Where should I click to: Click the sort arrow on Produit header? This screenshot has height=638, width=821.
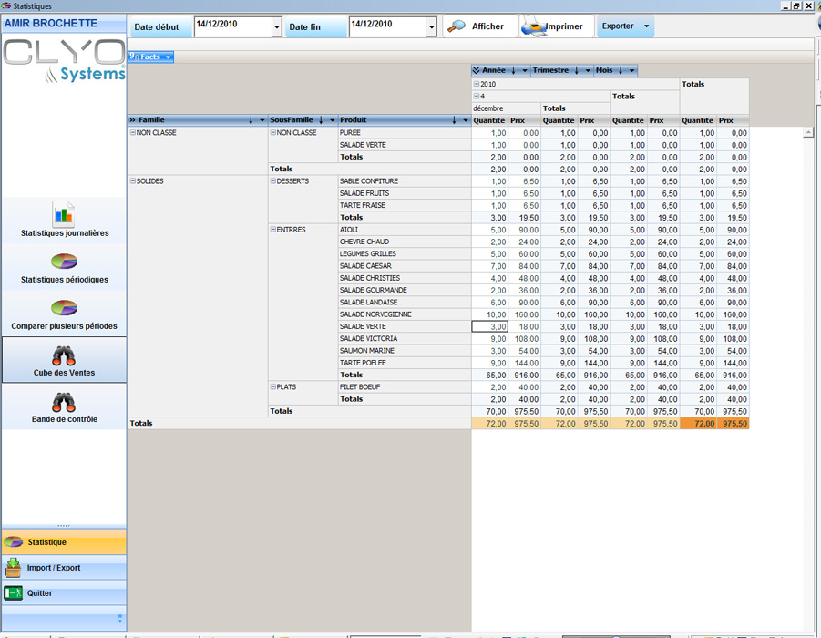(x=454, y=120)
